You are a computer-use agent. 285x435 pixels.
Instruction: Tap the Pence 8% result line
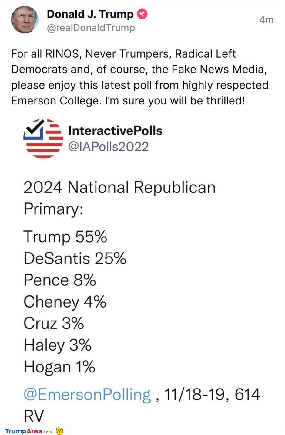(60, 280)
